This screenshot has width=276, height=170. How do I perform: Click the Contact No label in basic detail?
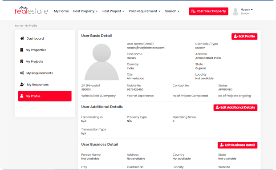(x=181, y=85)
